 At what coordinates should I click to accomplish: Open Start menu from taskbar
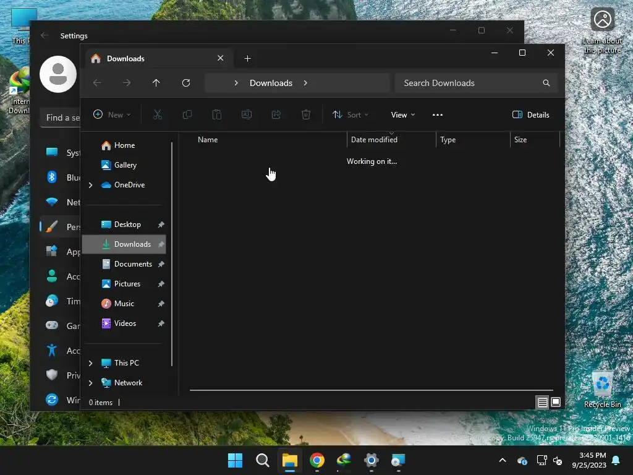point(235,460)
